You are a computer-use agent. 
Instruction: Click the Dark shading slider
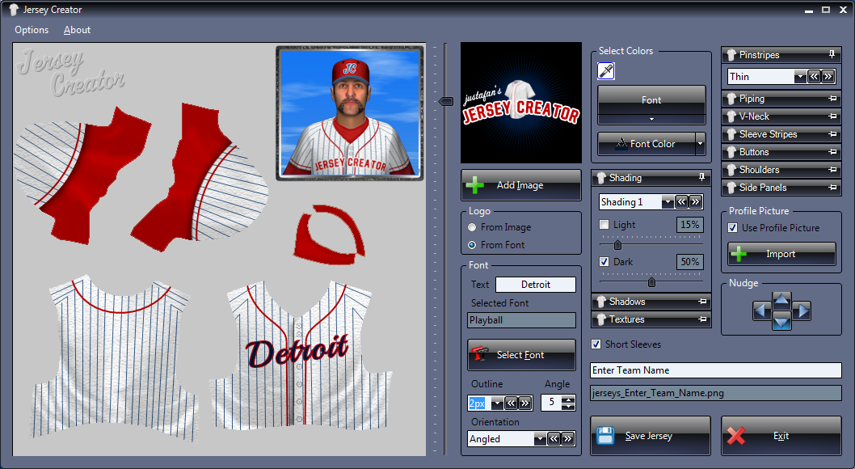(x=651, y=282)
